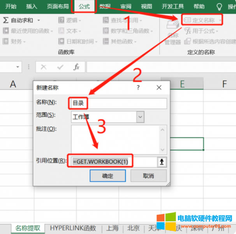Open 日期和时间 functions dropdown

(x=78, y=41)
